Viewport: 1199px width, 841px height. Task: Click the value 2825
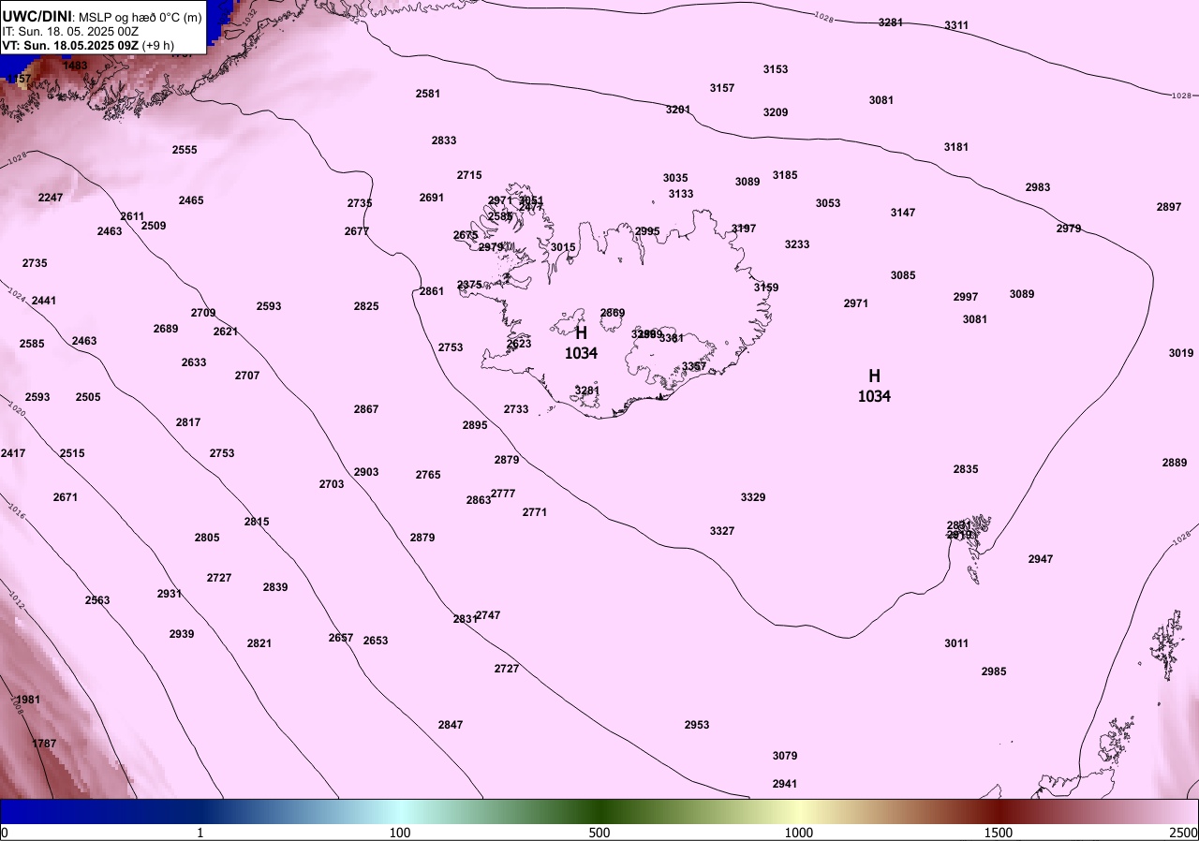point(366,306)
